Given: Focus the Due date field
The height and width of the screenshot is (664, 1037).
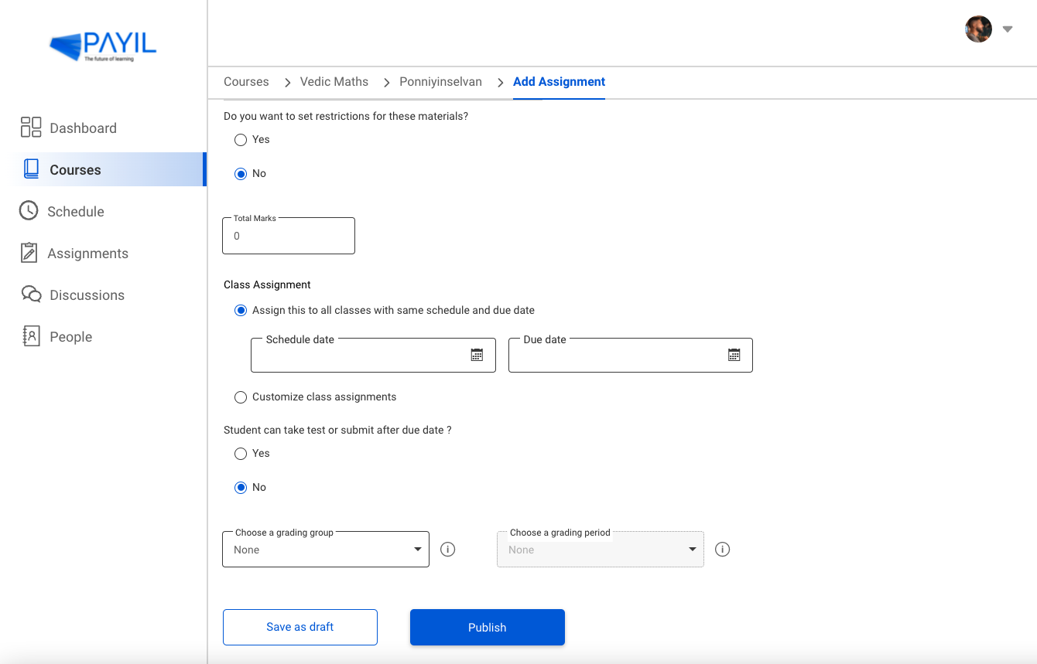Looking at the screenshot, I should tap(631, 355).
